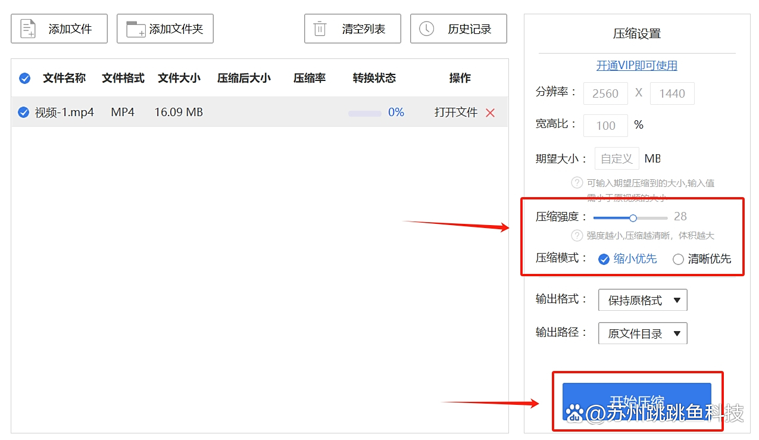Toggle the select-all checkmark in the list header
This screenshot has height=440, width=759.
point(24,77)
